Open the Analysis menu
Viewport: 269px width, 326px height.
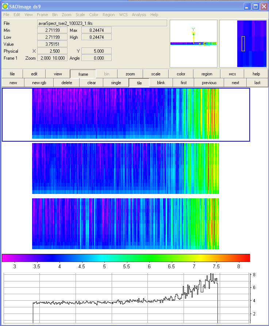(139, 15)
